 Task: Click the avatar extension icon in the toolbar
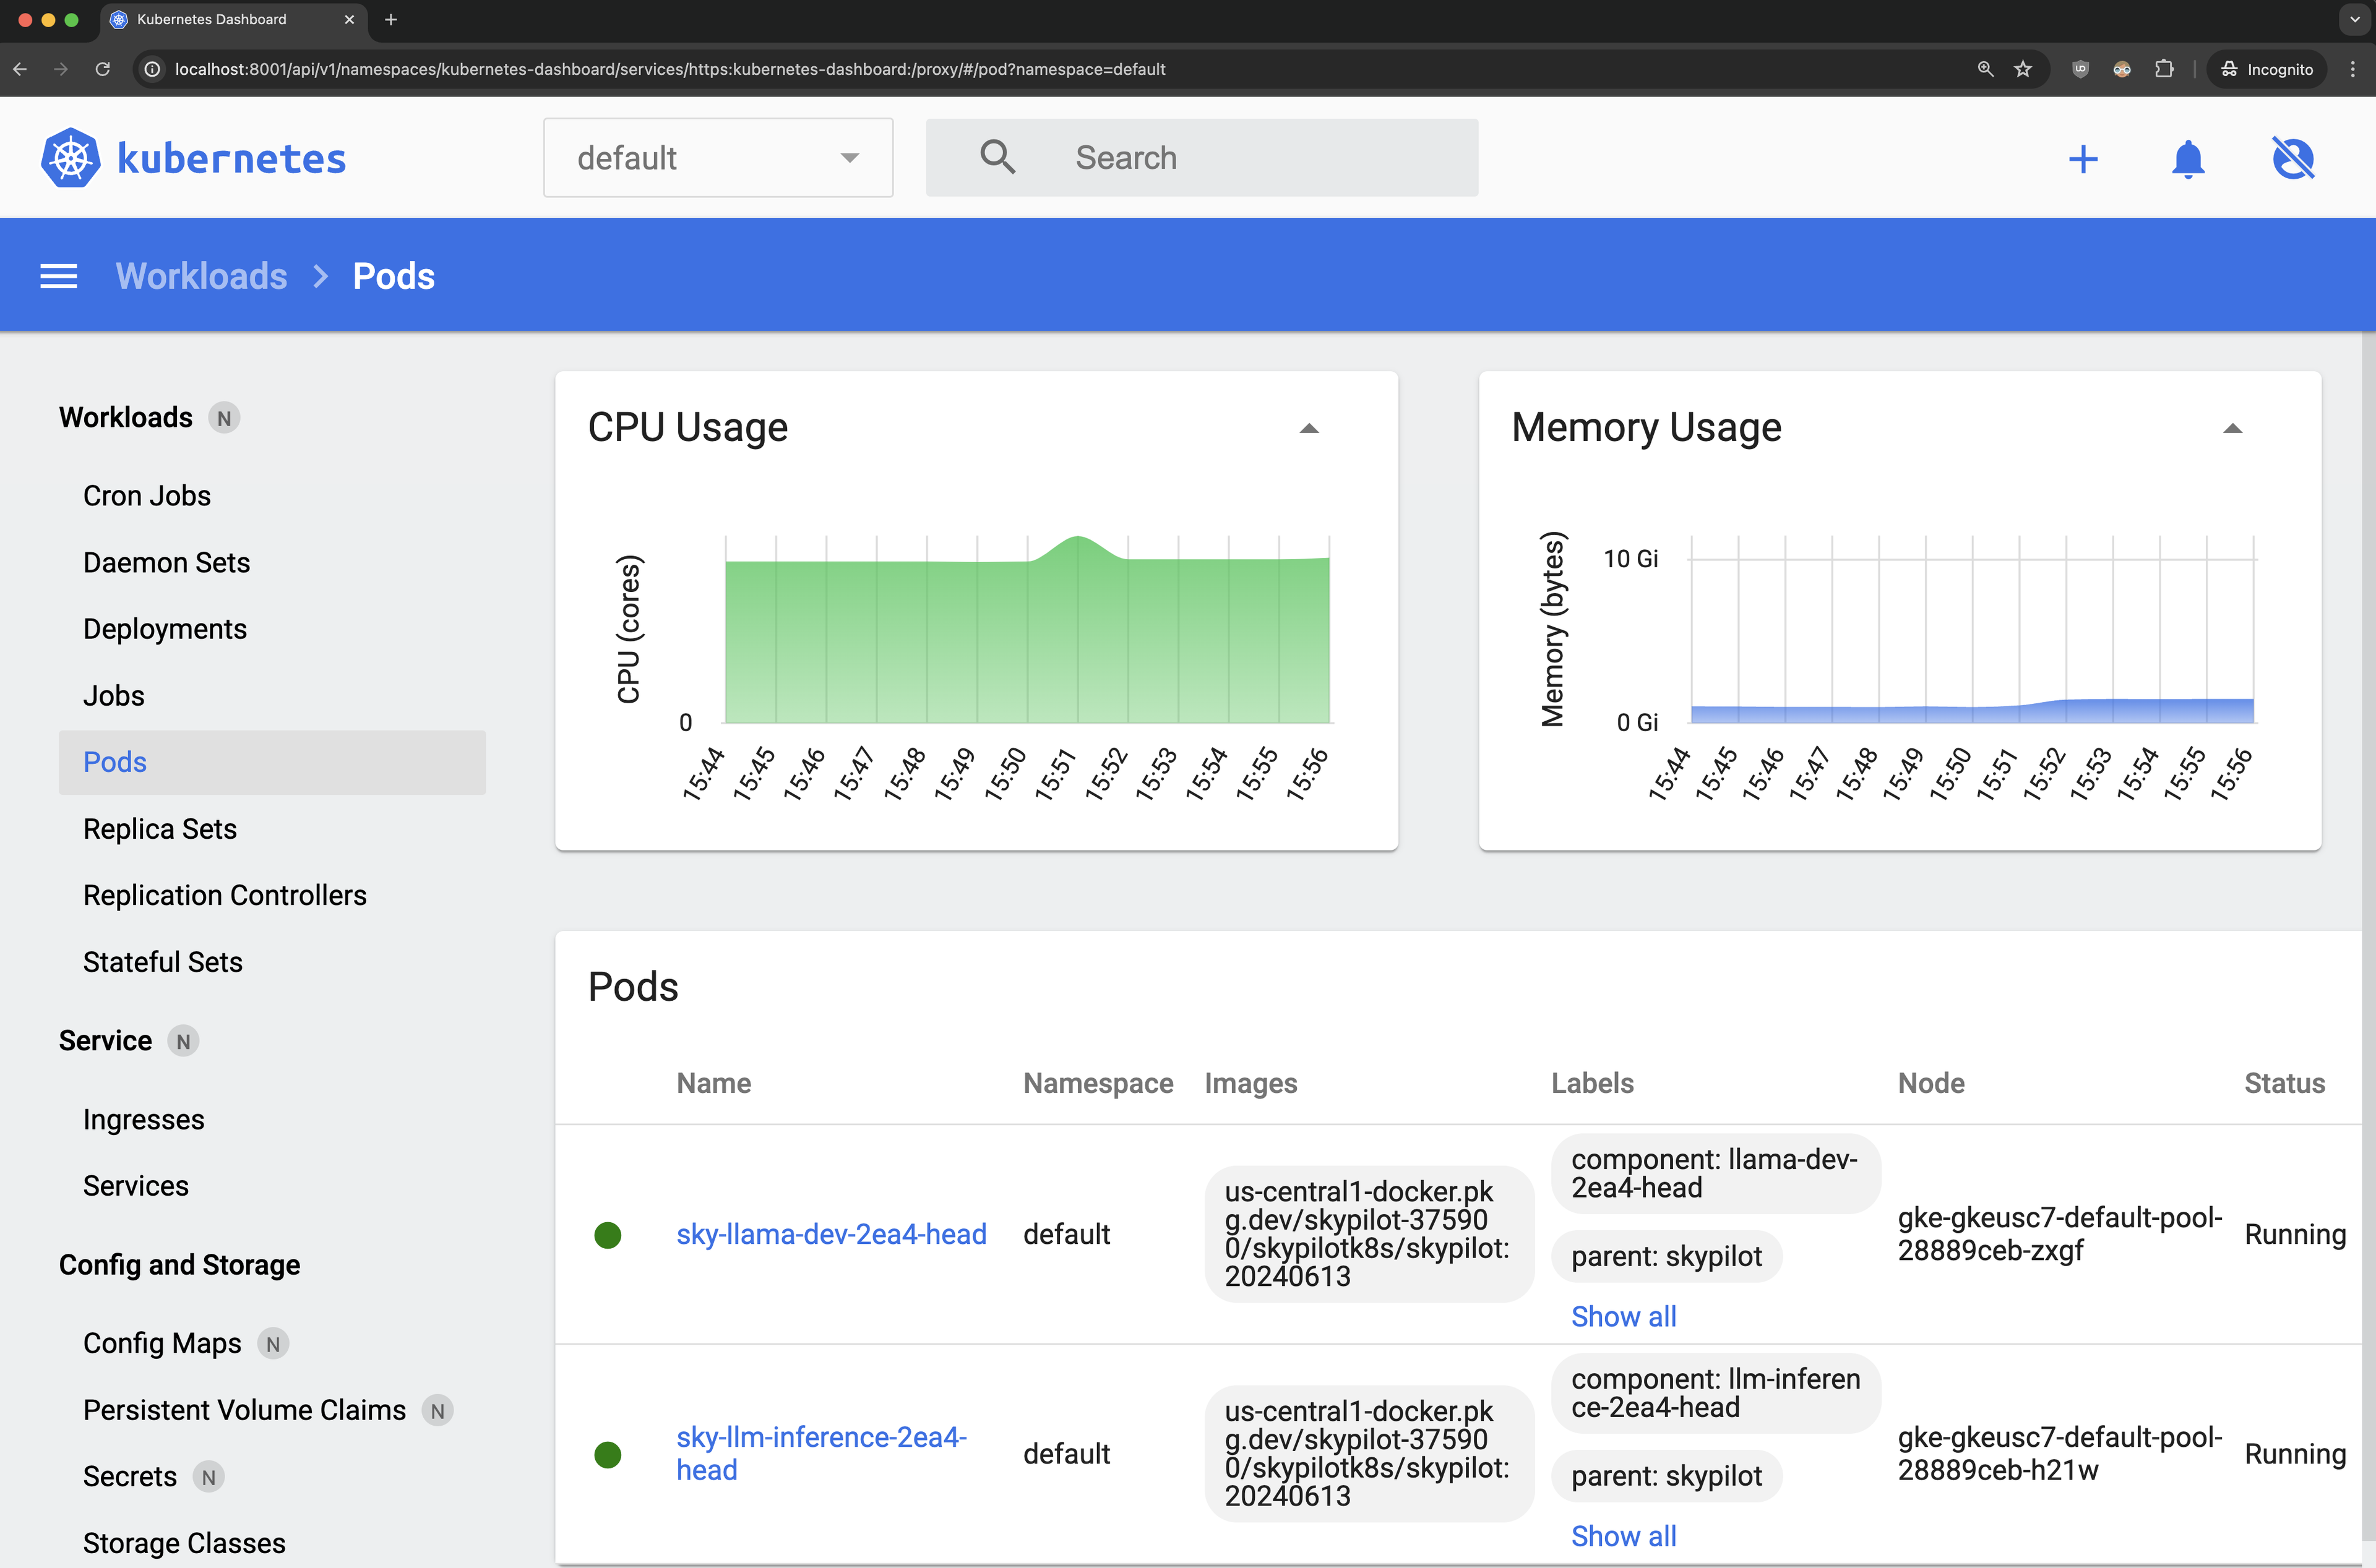tap(2122, 69)
